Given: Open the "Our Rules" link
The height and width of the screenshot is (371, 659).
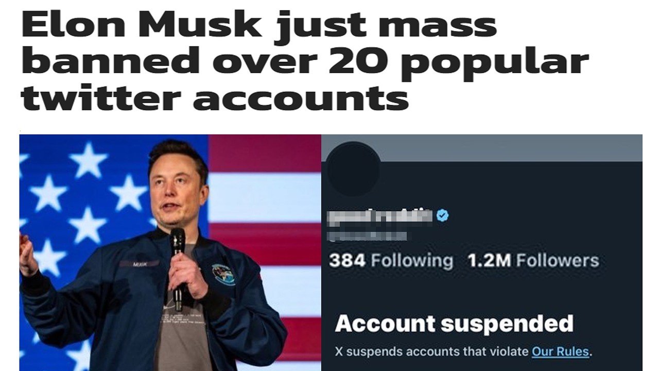Looking at the screenshot, I should coord(560,352).
